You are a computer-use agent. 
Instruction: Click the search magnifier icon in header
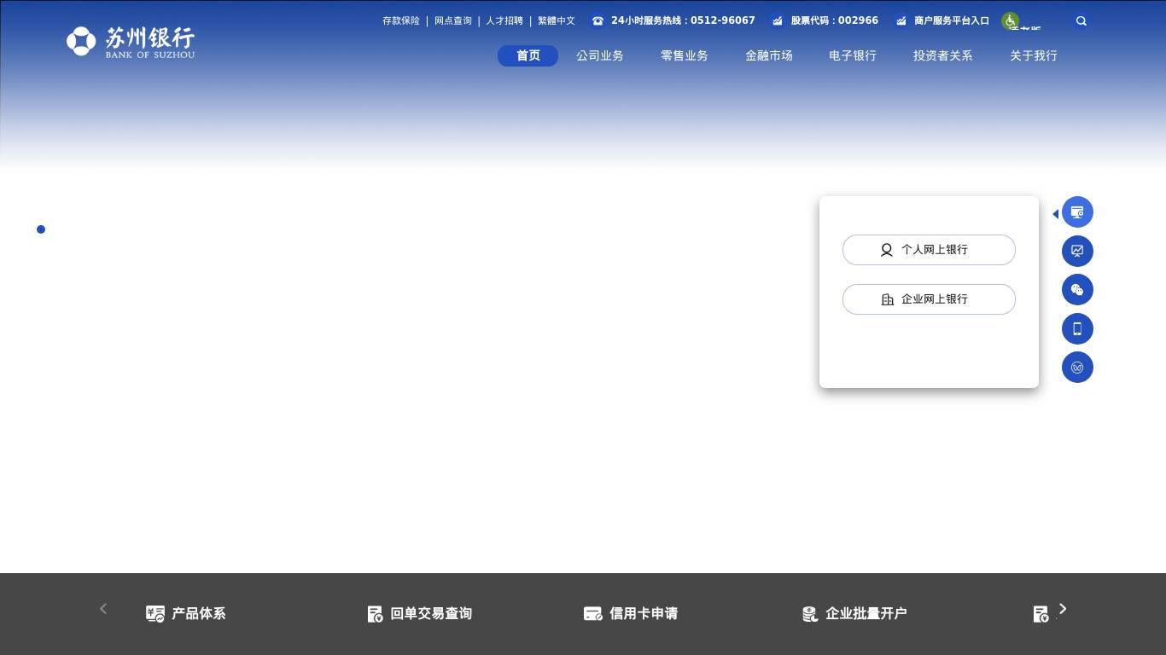[1081, 21]
